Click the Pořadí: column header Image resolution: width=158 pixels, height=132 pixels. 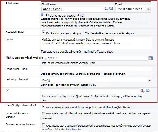click(119, 4)
